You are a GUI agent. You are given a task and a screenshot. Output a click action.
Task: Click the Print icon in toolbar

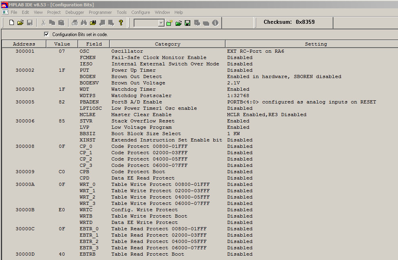[x=75, y=23]
